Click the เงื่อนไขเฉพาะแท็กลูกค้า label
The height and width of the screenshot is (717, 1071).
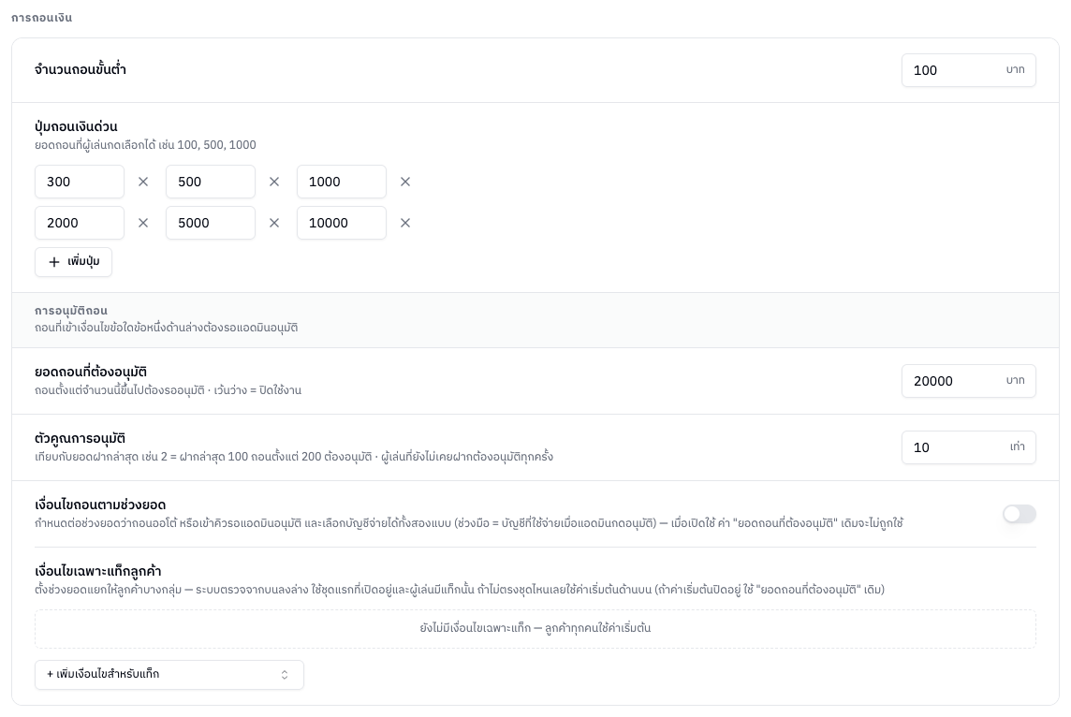[x=97, y=571]
